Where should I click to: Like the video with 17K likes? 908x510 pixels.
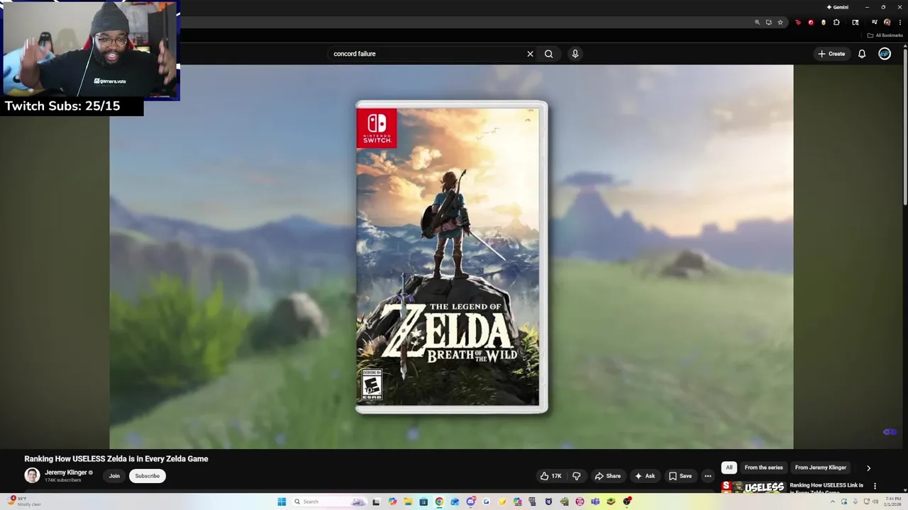(x=551, y=476)
